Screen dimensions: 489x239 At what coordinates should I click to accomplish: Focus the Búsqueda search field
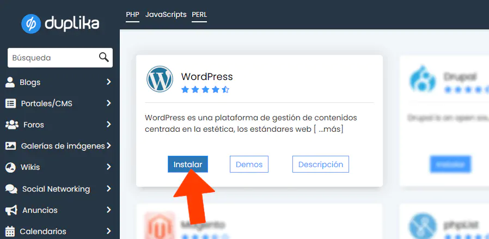point(60,58)
